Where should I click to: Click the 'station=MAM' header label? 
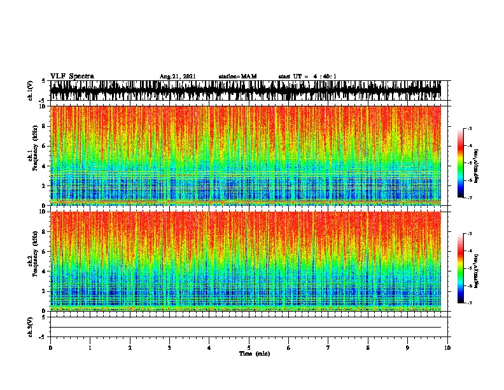coord(237,76)
